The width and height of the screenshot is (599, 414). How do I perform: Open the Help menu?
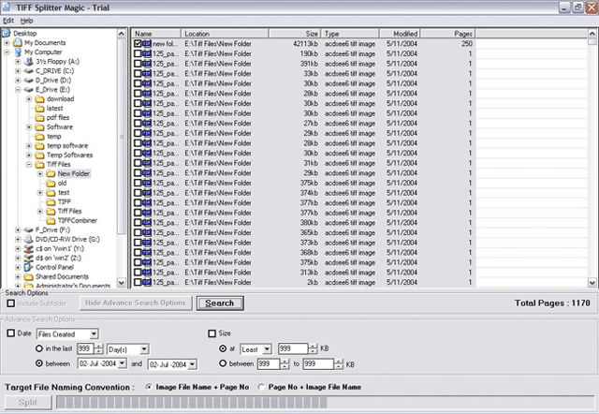point(26,20)
